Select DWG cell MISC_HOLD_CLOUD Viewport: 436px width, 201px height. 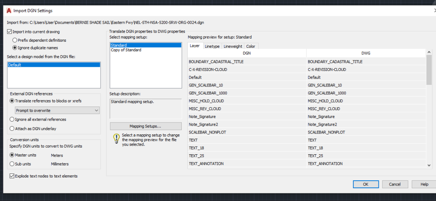tap(366, 101)
